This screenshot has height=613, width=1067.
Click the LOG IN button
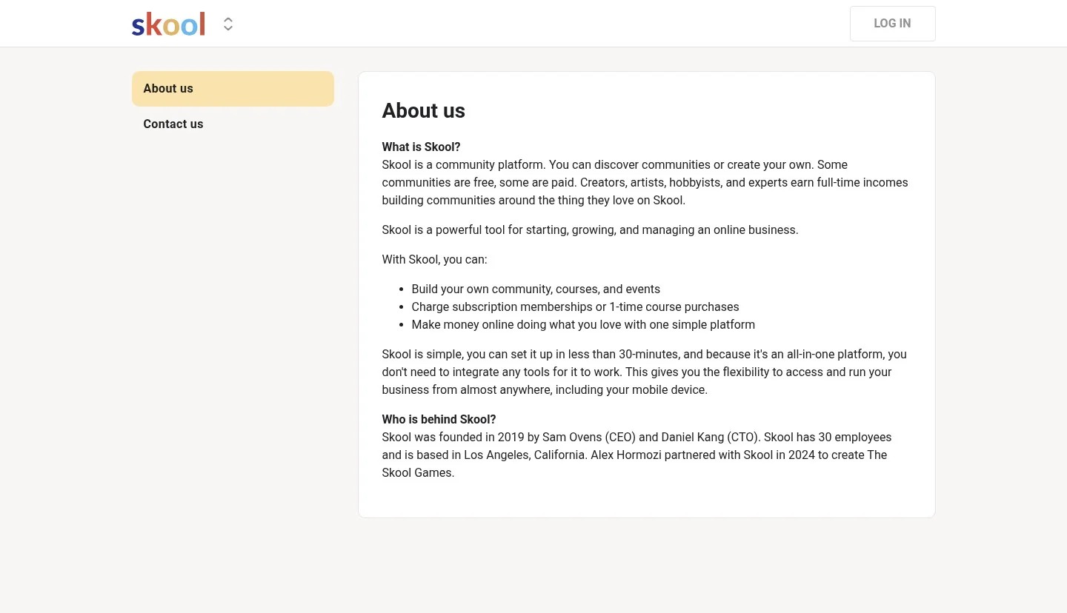tap(892, 24)
